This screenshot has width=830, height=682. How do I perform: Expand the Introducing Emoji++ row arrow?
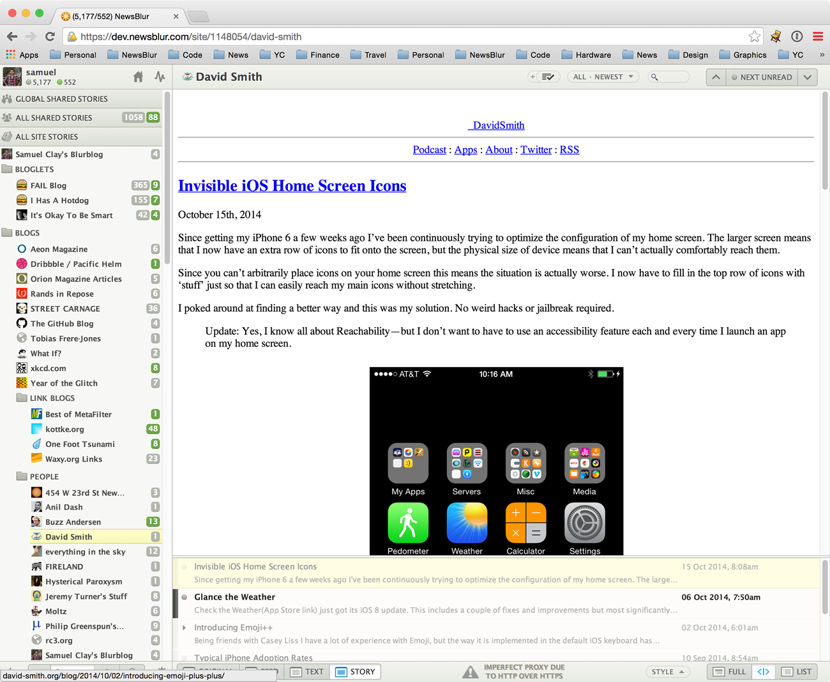(184, 628)
